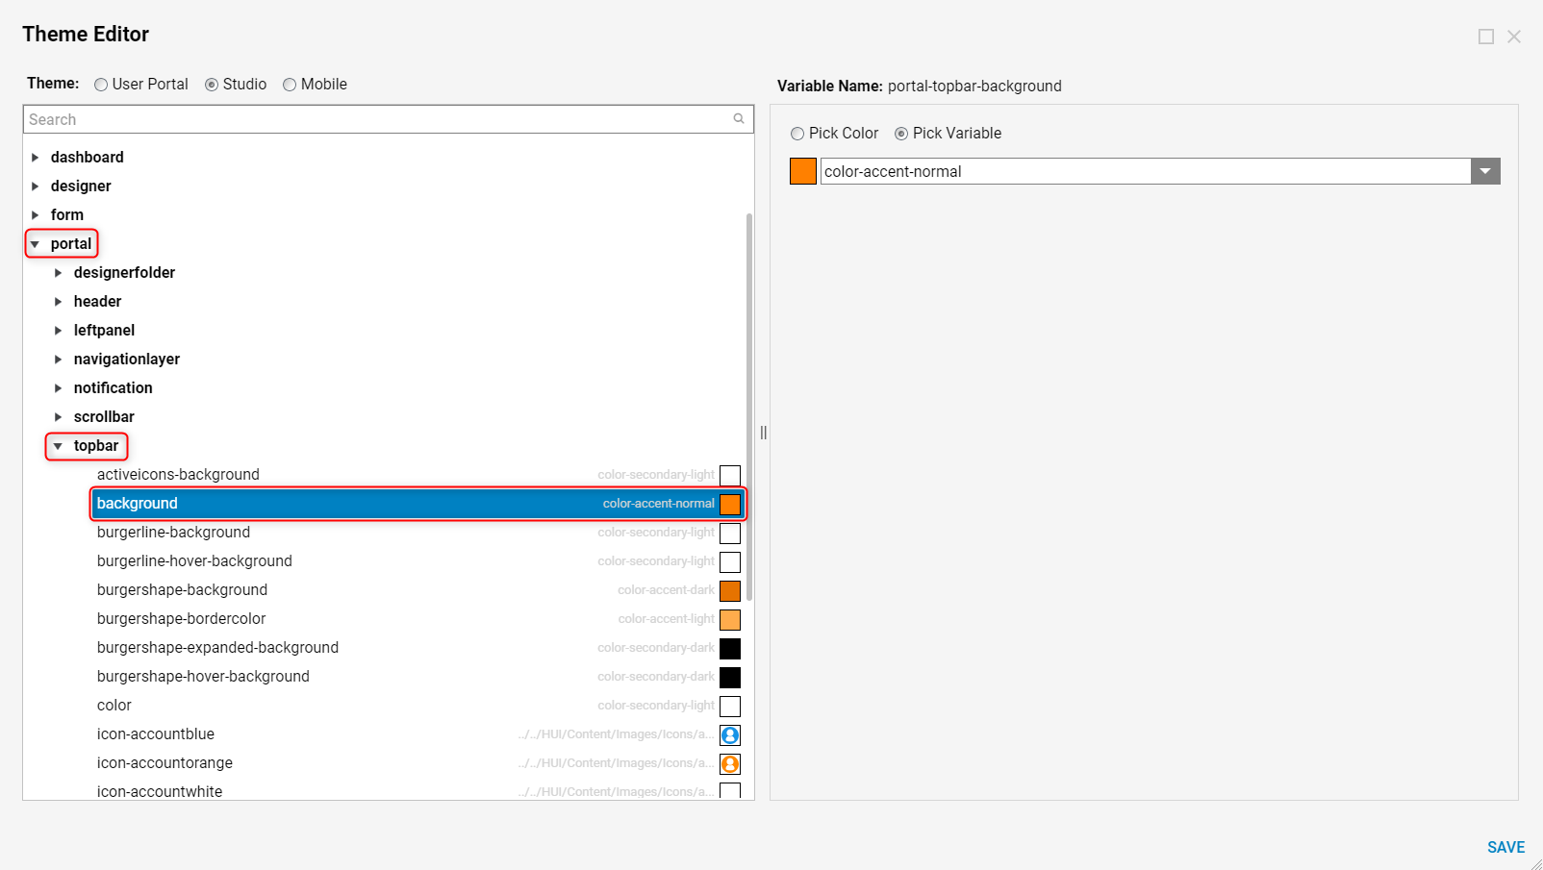The image size is (1543, 870).
Task: Focus the Search input field
Action: tap(389, 119)
